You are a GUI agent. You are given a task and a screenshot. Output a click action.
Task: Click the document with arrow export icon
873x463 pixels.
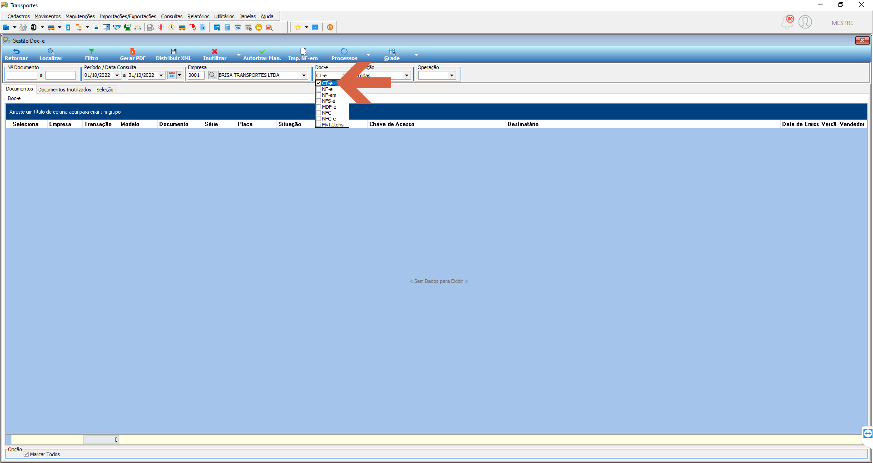coord(203,27)
